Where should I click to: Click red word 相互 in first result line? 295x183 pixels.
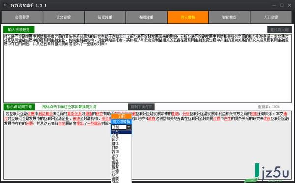click(255, 114)
